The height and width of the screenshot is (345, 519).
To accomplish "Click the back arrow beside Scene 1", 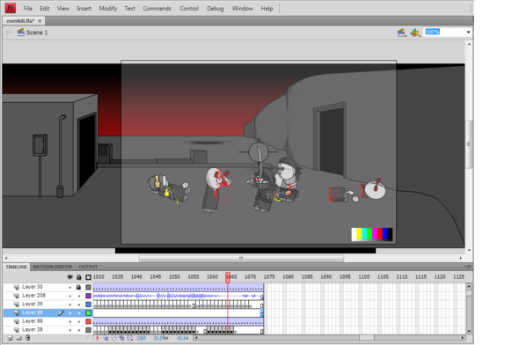I will click(x=9, y=33).
